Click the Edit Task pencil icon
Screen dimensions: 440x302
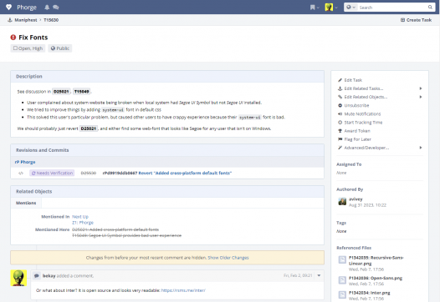[x=340, y=80]
